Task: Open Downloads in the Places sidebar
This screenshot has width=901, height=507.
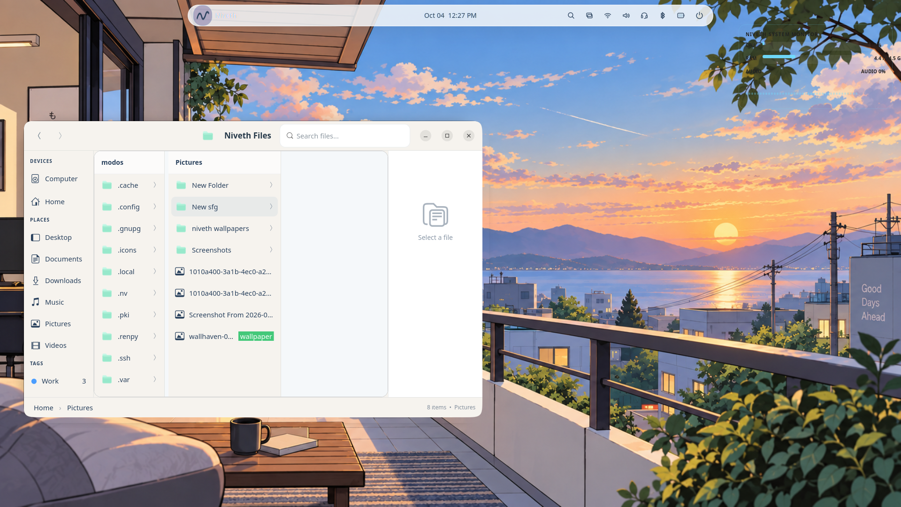Action: 59,281
